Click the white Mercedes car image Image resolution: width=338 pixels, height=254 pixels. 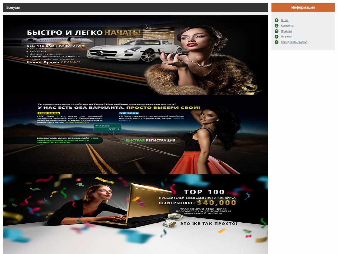[x=134, y=51]
